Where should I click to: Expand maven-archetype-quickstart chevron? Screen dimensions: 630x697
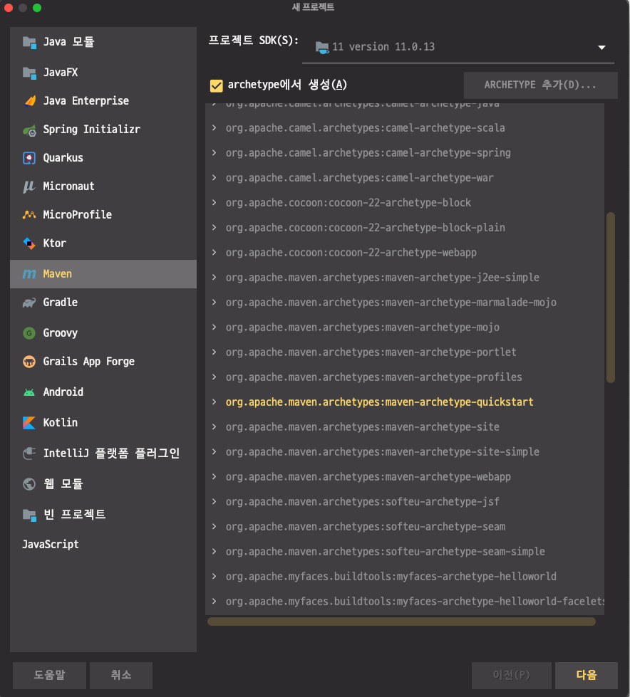coord(215,402)
